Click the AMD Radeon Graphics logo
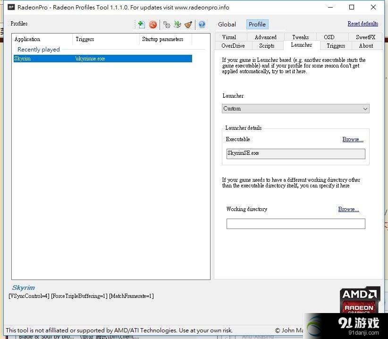388x339 pixels. click(x=360, y=300)
